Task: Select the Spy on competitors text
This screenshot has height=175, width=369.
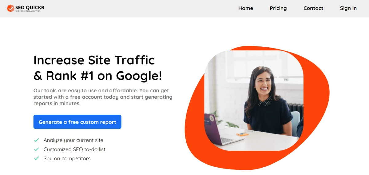Action: point(67,159)
